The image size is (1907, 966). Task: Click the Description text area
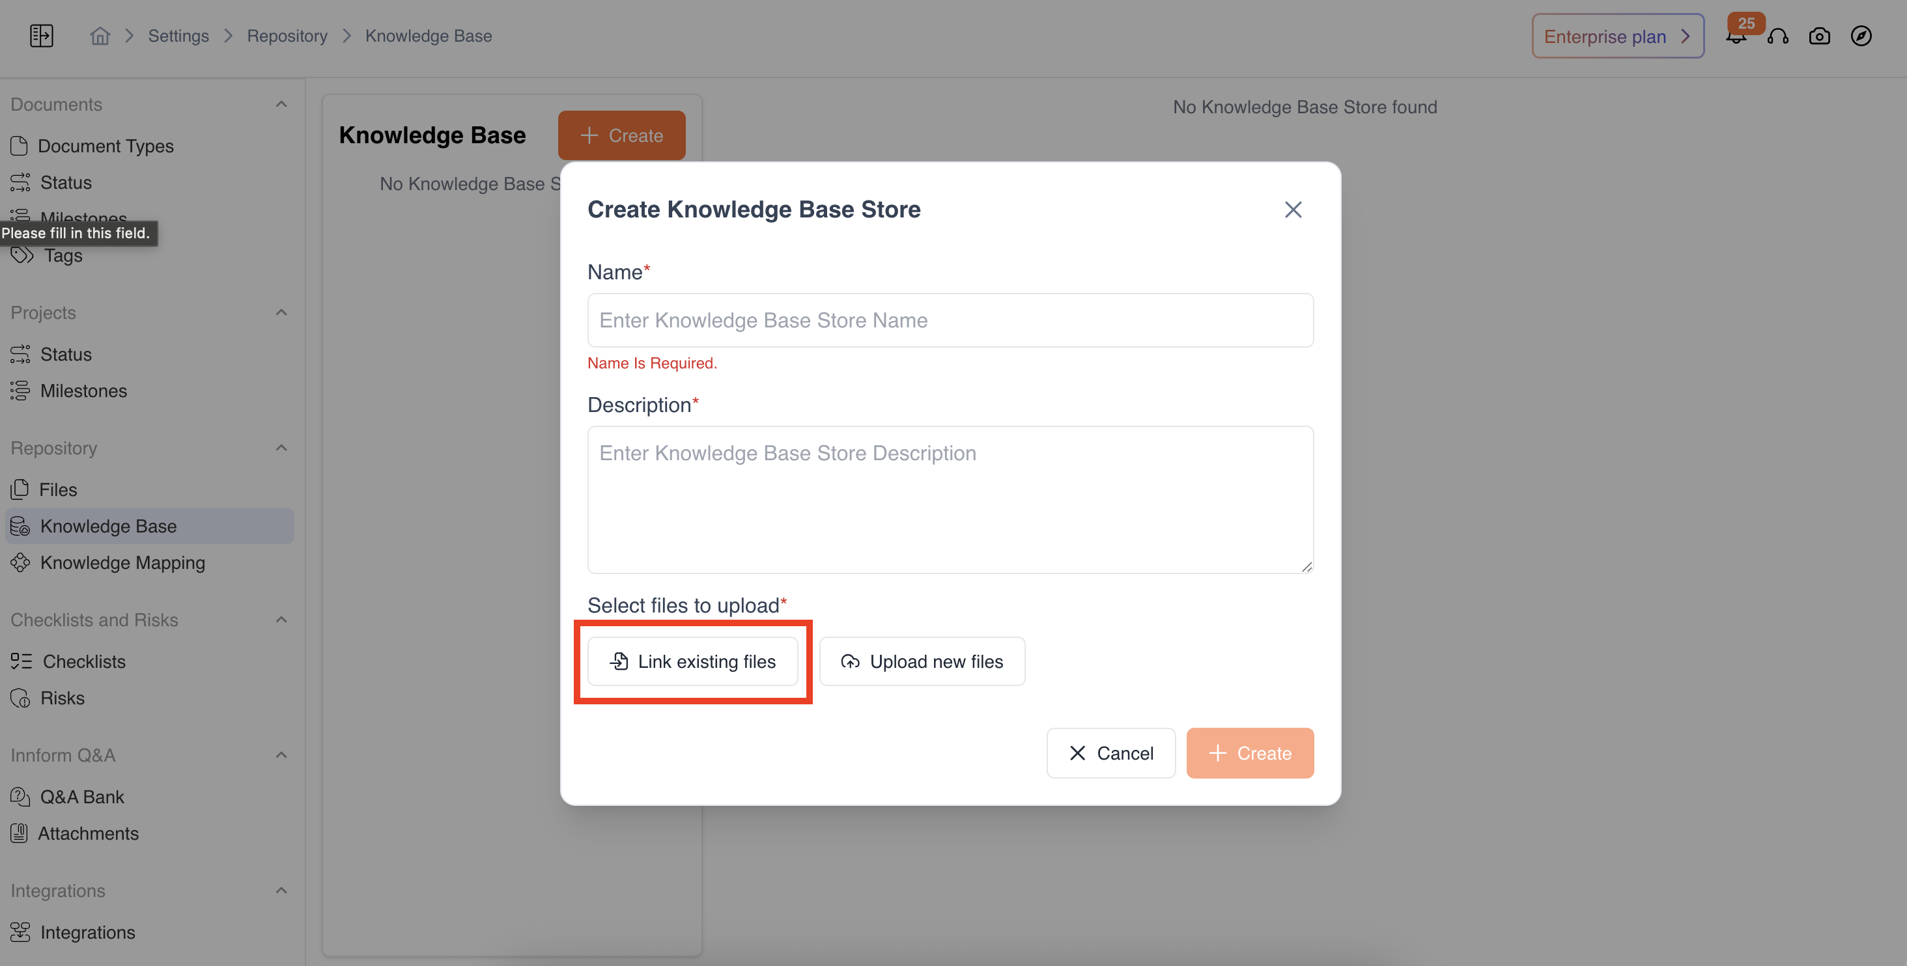(950, 499)
